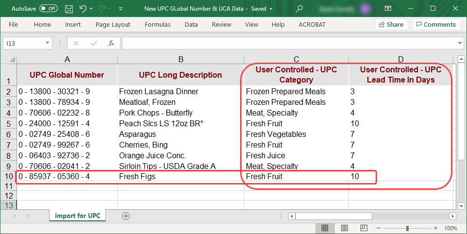The height and width of the screenshot is (234, 467).
Task: Open the File menu
Action: 13,25
